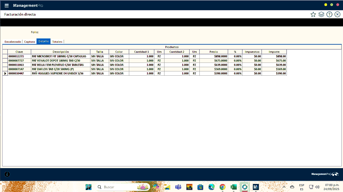Click the stacked layers icon

(321, 14)
